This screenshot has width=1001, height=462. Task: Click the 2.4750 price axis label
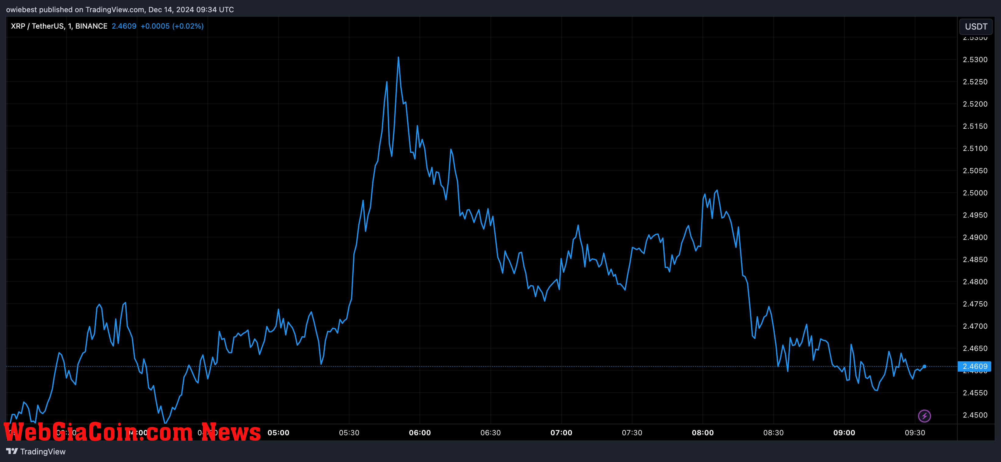(x=975, y=304)
